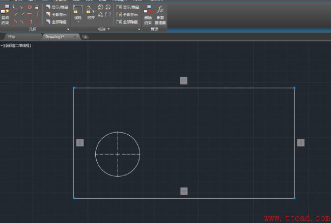Select the Radius dimensional constraint icon
The height and width of the screenshot is (223, 331).
[x=101, y=7]
